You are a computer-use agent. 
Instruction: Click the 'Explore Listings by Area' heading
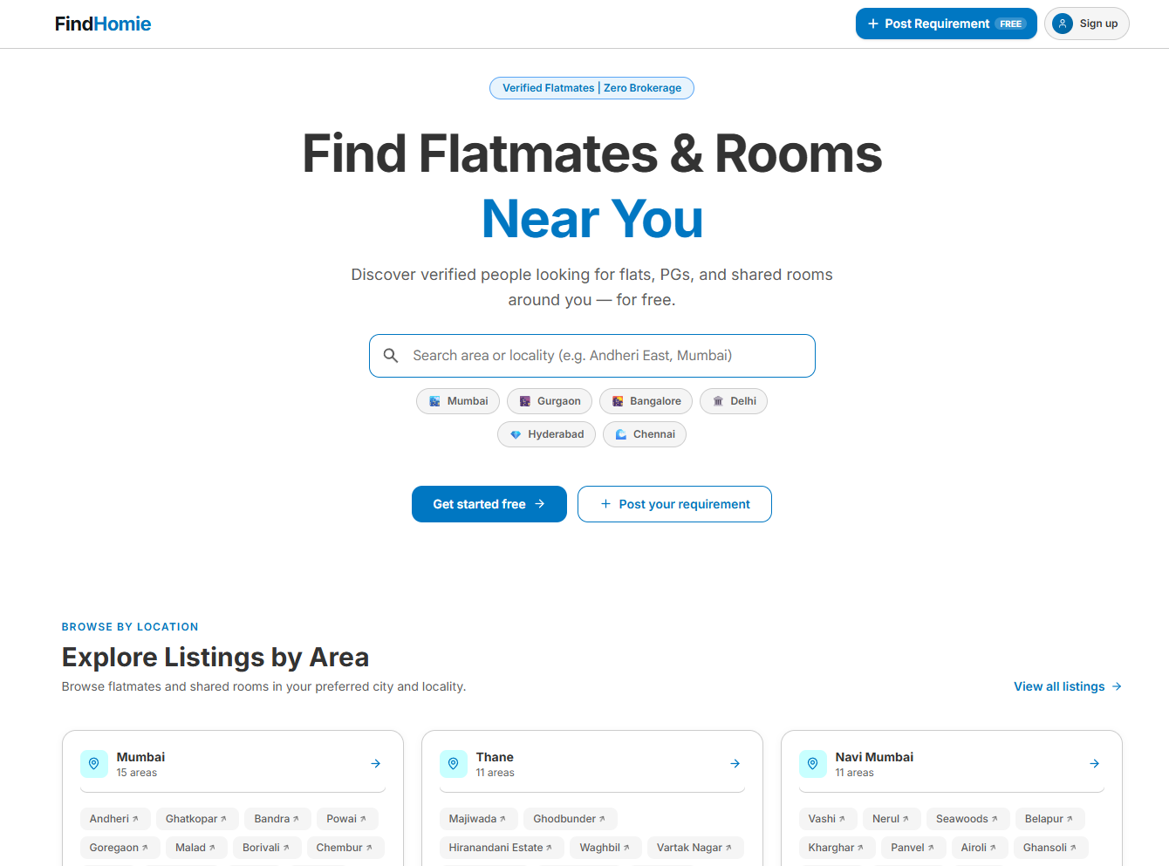[x=215, y=657]
